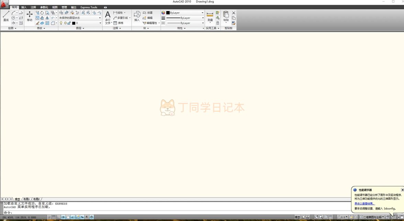Open the AutoCAD application menu button

tap(4, 4)
